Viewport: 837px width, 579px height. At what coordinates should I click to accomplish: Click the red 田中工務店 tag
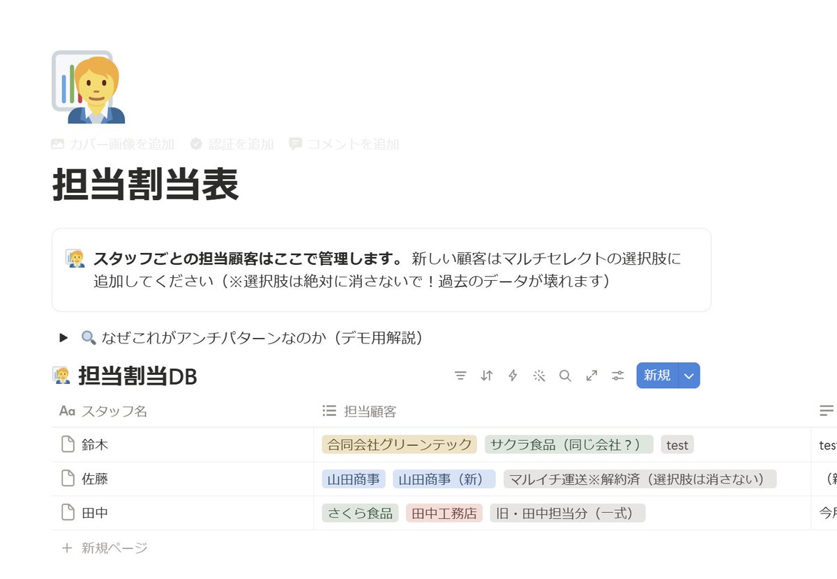click(444, 513)
